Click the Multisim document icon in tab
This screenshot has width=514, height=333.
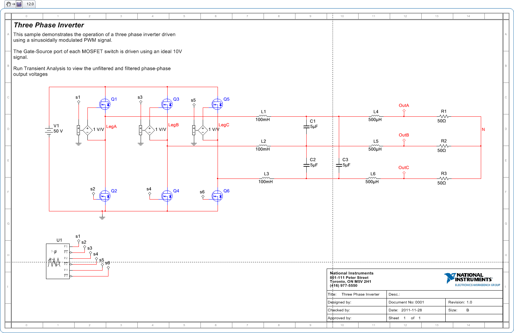click(x=19, y=4)
